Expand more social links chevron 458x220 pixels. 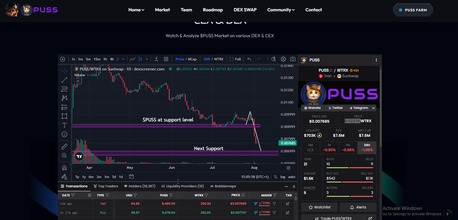373,108
